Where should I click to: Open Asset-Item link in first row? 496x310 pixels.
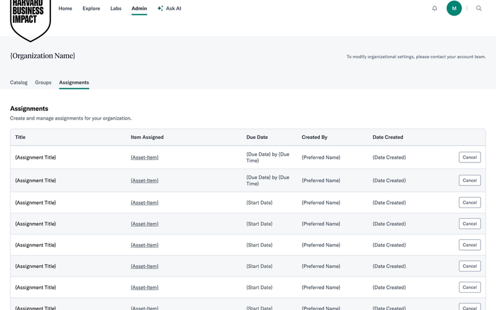pos(144,157)
